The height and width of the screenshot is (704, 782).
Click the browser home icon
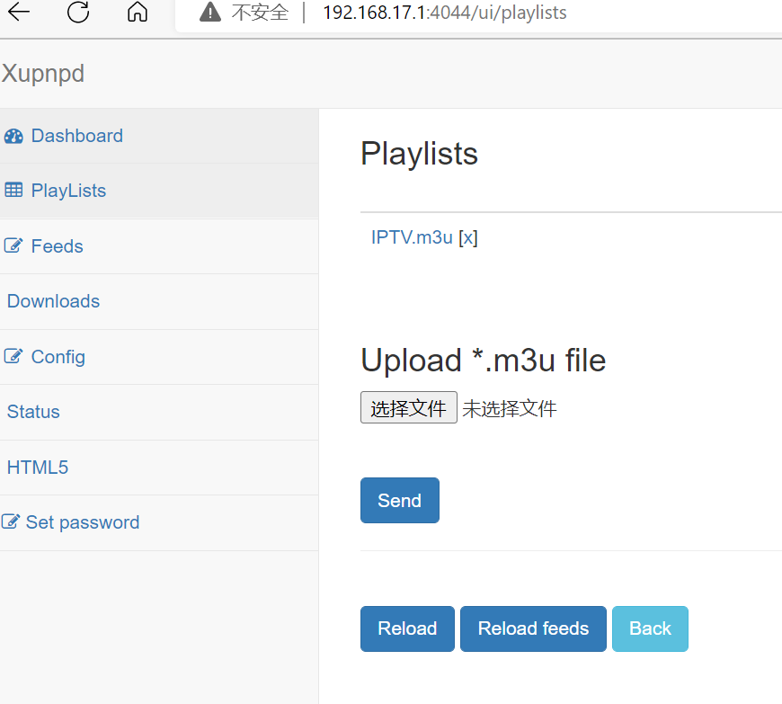click(138, 12)
